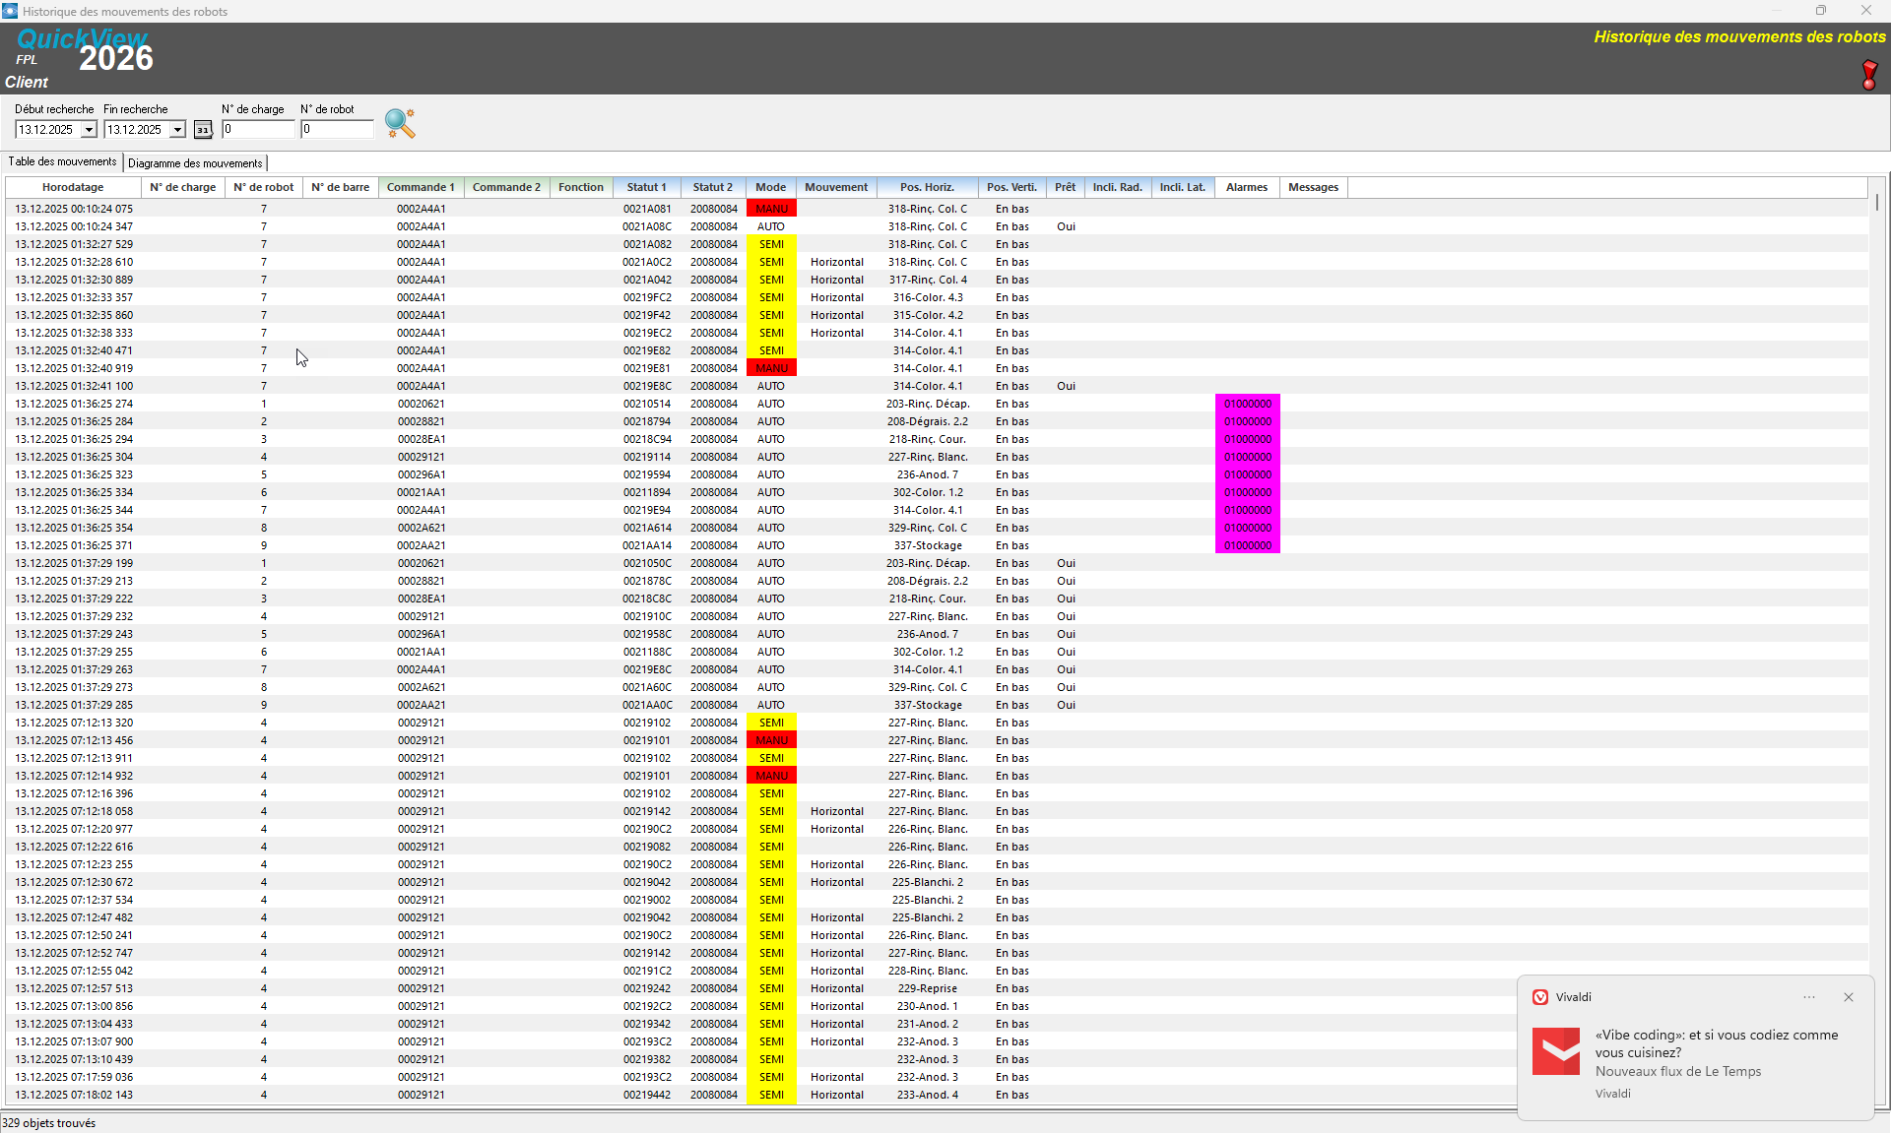
Task: Click the Horodatage column header
Action: pos(73,187)
